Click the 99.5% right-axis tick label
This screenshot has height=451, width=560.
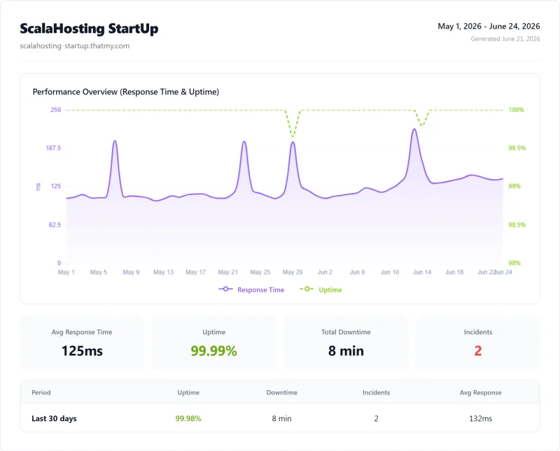[x=517, y=148]
